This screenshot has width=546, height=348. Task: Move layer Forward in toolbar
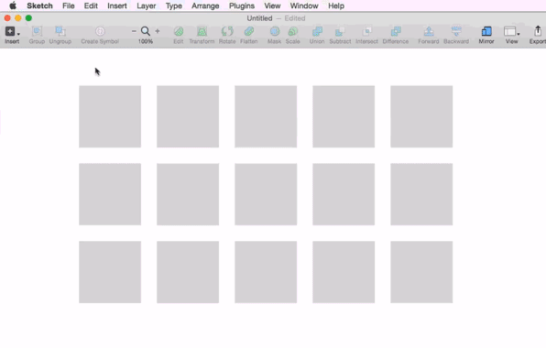[x=429, y=31]
